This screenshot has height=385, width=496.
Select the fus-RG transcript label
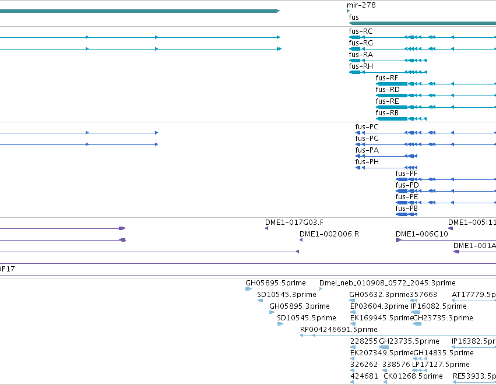pyautogui.click(x=361, y=43)
